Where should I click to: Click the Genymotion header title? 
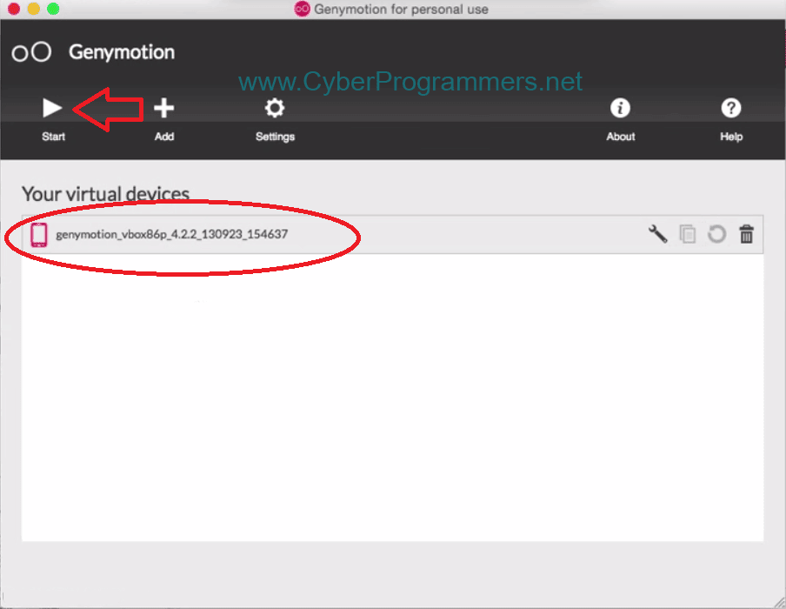point(122,52)
